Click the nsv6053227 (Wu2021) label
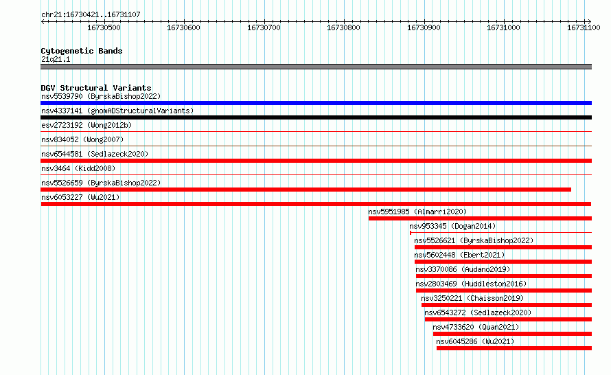The image size is (611, 375). pyautogui.click(x=80, y=197)
